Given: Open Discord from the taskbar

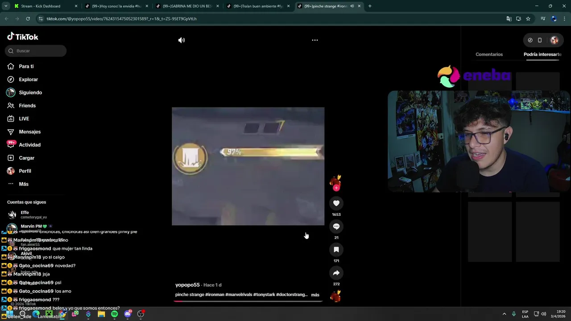Looking at the screenshot, I should click(128, 314).
